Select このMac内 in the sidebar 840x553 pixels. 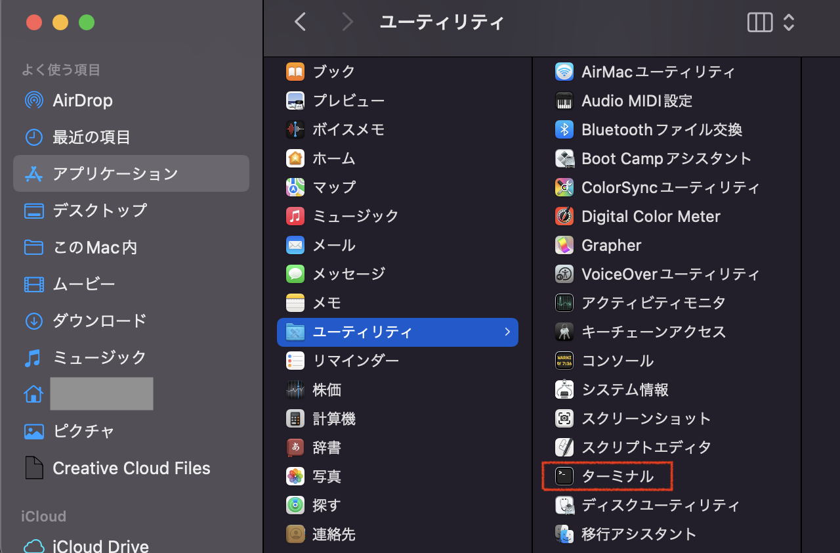[131, 248]
